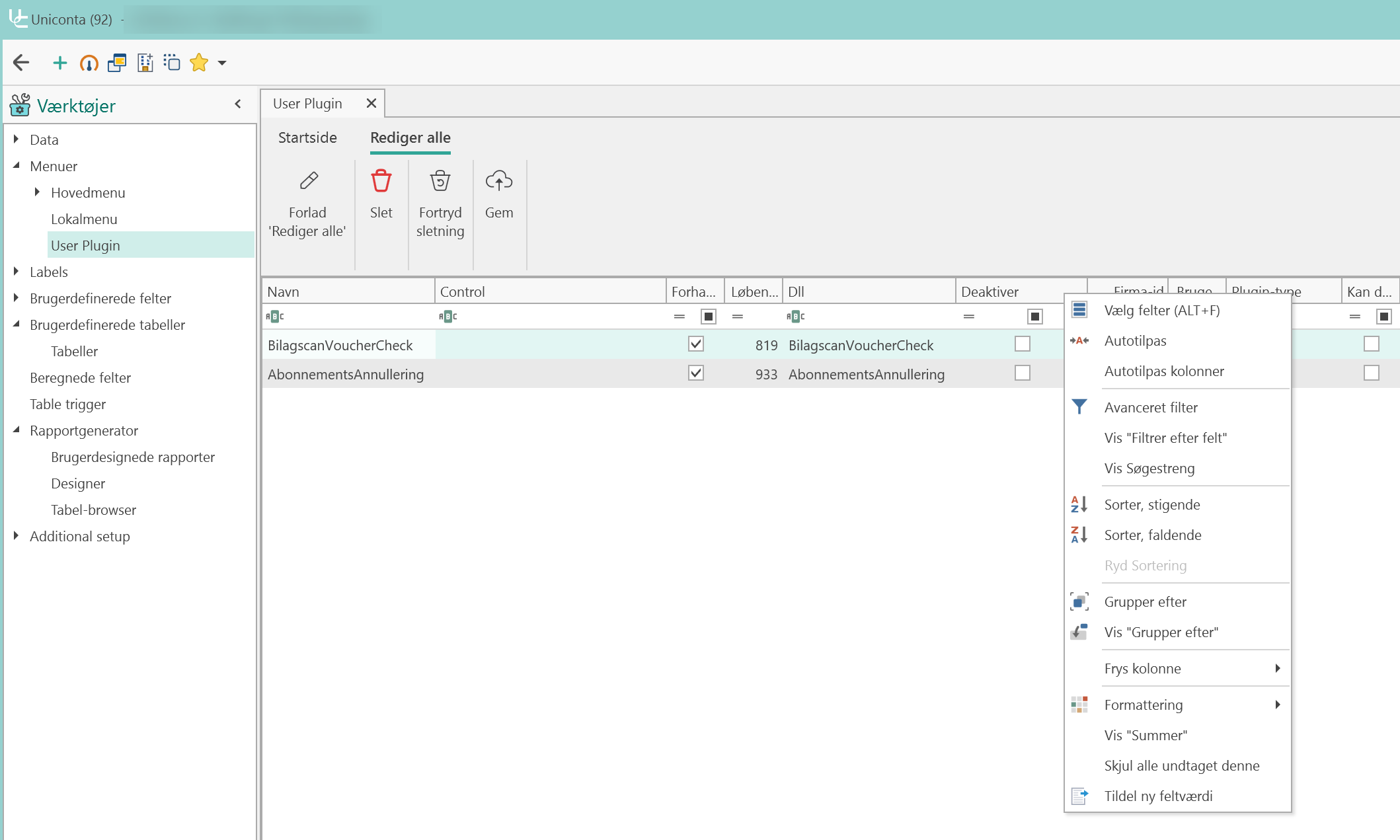
Task: Uncheck Forha... for AbonnementsAnnullering row
Action: [x=696, y=373]
